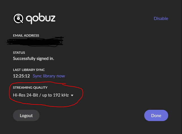This screenshot has width=182, height=134.
Task: Click the center dot of the vinyl logo
Action: [x=18, y=19]
